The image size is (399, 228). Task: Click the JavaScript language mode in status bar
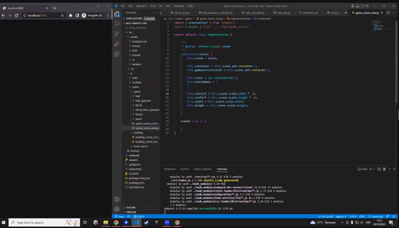(377, 216)
